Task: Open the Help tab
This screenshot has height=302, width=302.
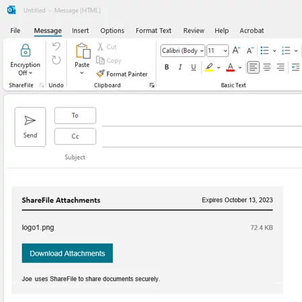Action: [221, 31]
